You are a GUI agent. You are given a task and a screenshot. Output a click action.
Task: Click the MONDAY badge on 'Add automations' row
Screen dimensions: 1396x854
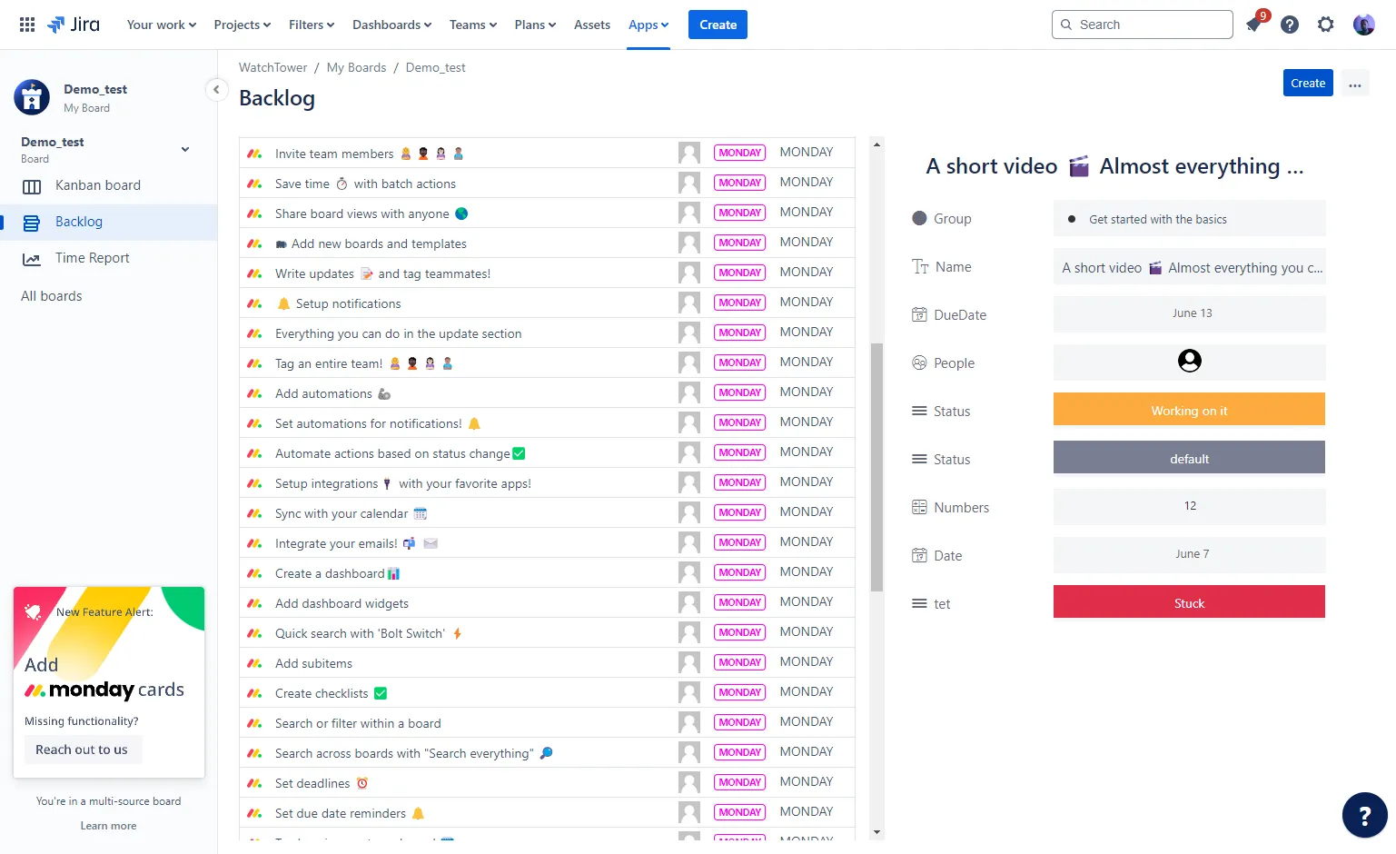740,392
